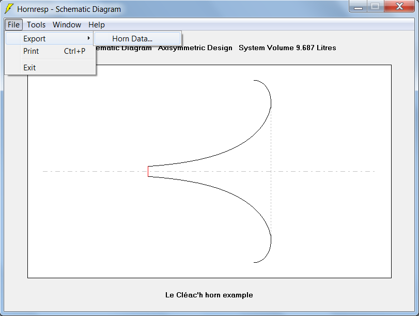Select Print in the File menu
The width and height of the screenshot is (419, 316).
[x=50, y=51]
